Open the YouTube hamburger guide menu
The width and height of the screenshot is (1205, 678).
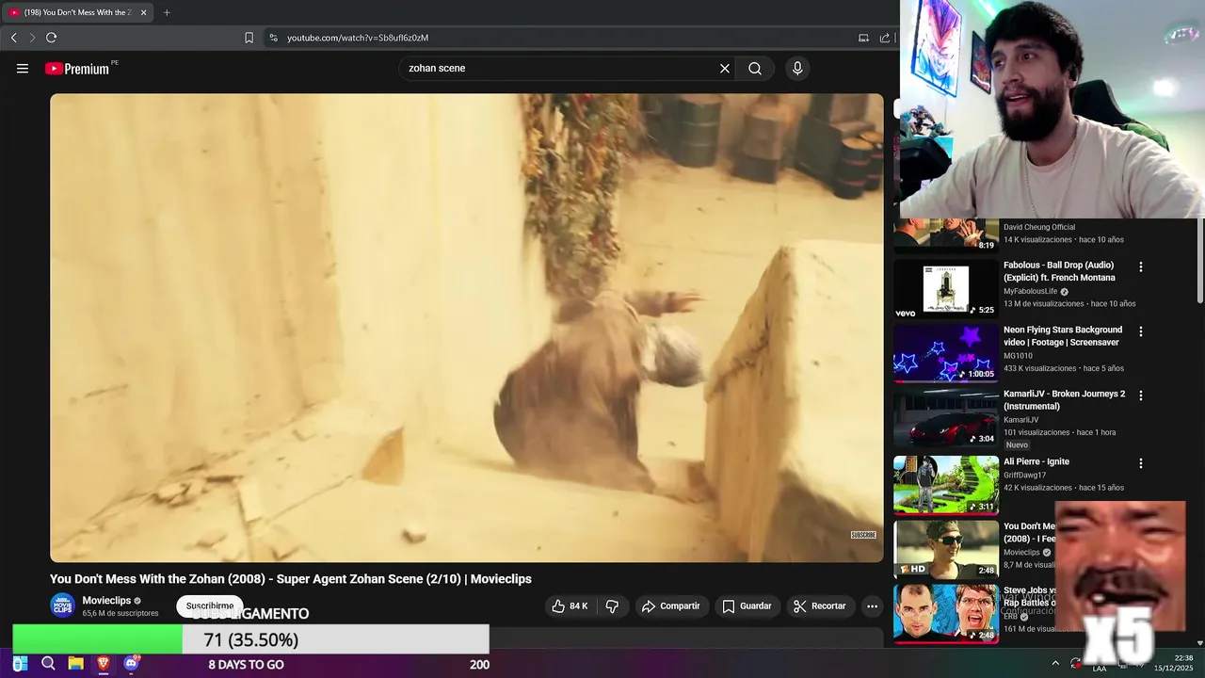coord(23,68)
